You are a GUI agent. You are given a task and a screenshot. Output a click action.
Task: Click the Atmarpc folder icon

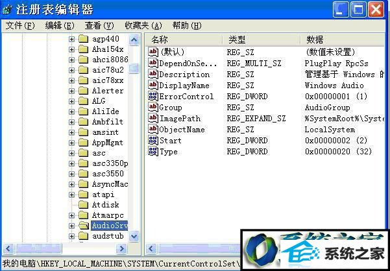83,215
